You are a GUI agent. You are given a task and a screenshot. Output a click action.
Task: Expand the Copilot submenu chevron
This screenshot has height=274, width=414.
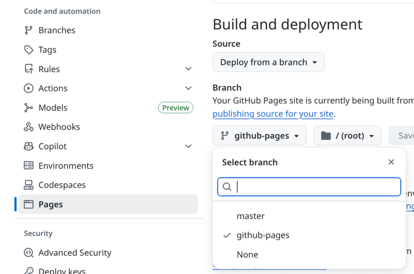(188, 146)
